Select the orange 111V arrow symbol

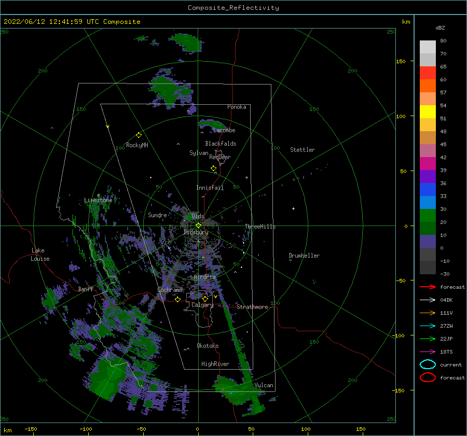[428, 313]
